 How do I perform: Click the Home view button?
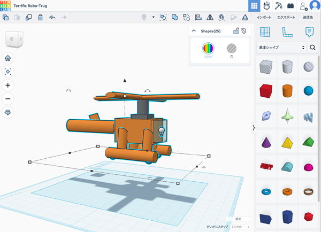pos(8,58)
